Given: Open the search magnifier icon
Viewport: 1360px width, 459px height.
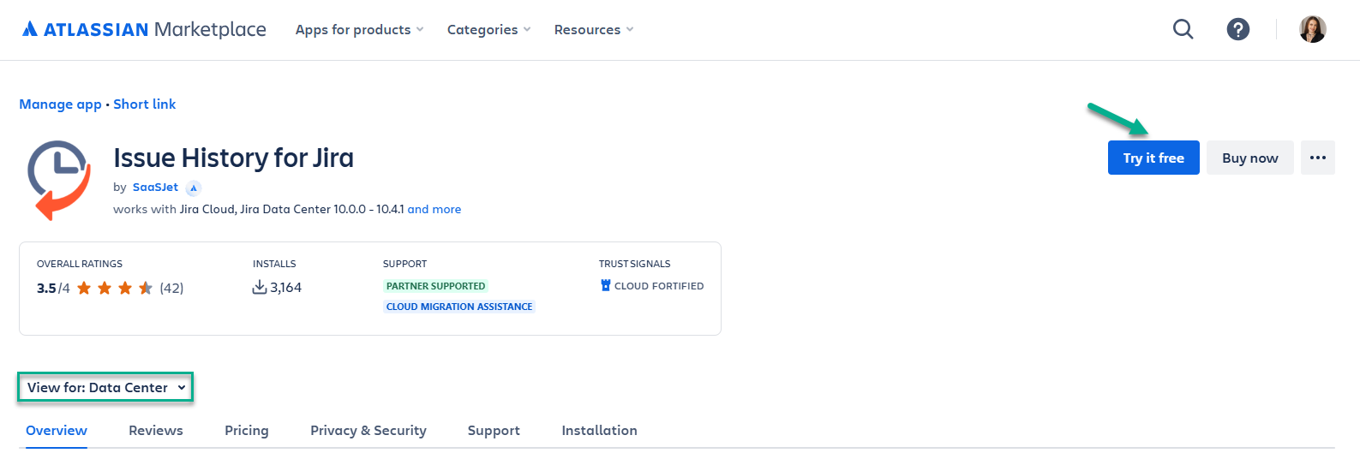Looking at the screenshot, I should click(x=1183, y=29).
